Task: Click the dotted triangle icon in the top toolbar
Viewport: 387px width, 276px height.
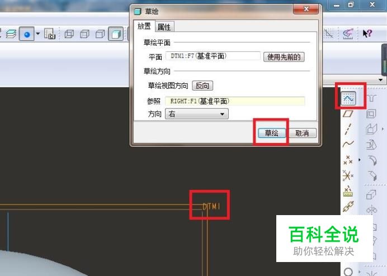Action: pyautogui.click(x=329, y=34)
